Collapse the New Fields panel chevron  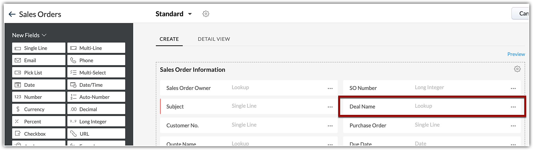[x=44, y=35]
